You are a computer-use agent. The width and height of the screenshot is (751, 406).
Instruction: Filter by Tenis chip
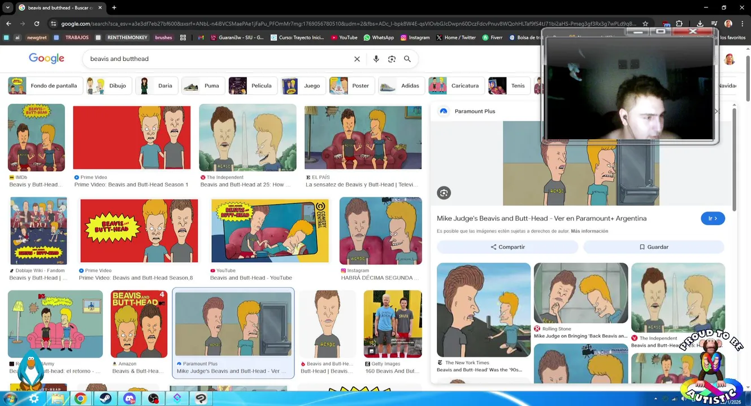[508, 86]
